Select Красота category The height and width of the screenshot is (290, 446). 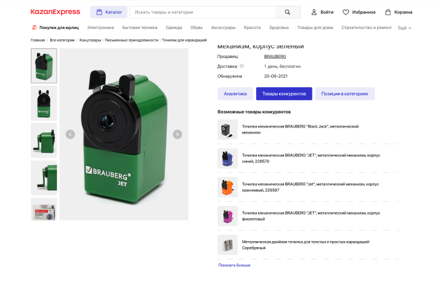pos(252,28)
